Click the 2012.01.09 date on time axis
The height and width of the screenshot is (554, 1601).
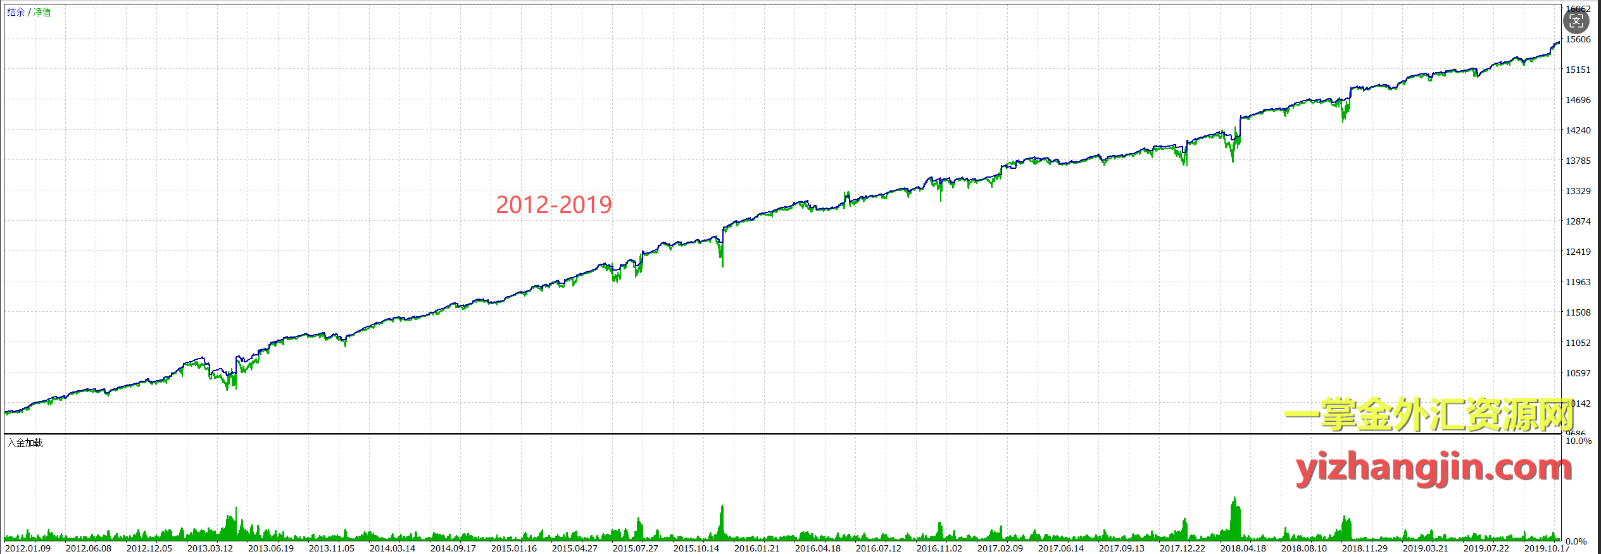click(28, 548)
